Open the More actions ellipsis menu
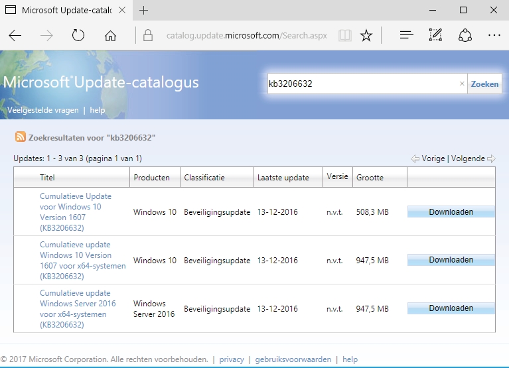The width and height of the screenshot is (509, 368). pyautogui.click(x=494, y=36)
